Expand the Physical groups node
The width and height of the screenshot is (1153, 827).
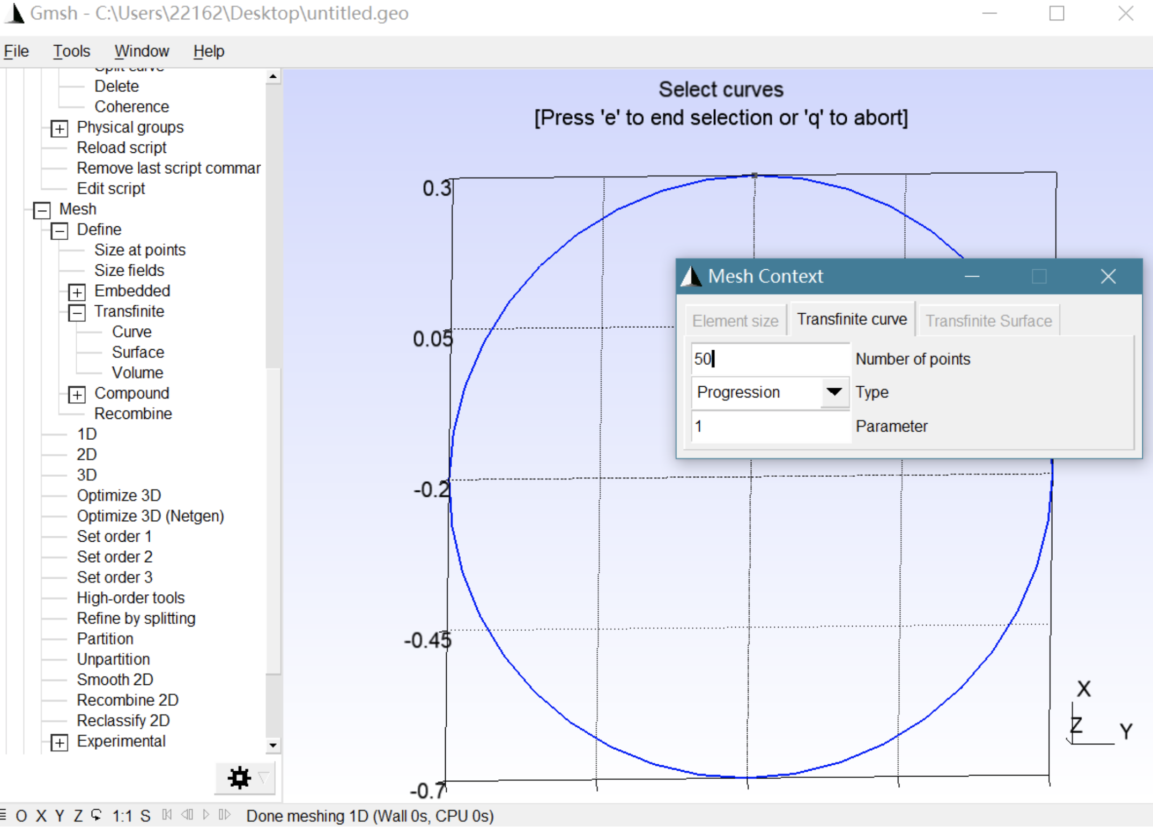pos(60,128)
